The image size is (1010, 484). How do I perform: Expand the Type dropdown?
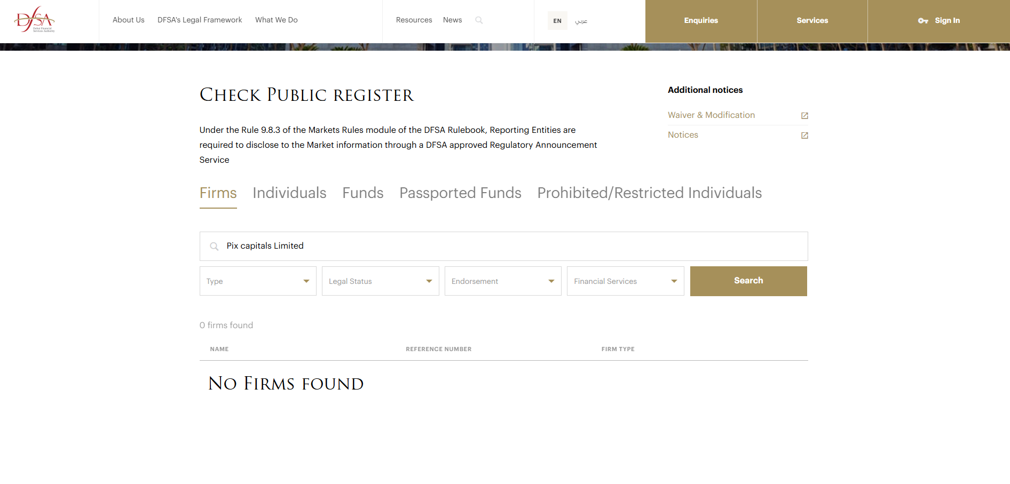(x=258, y=281)
